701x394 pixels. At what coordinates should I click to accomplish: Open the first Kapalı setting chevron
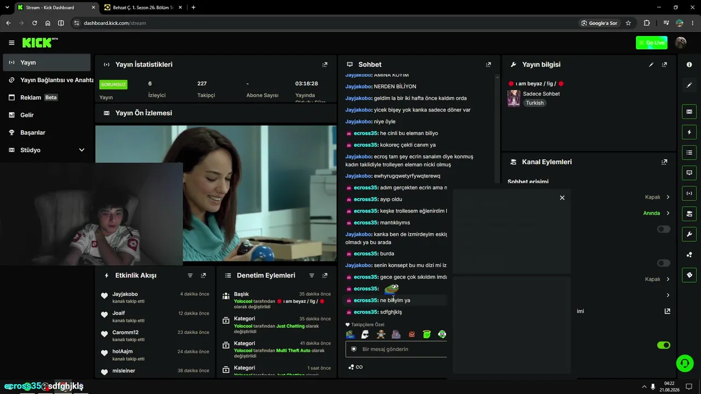coord(668,197)
